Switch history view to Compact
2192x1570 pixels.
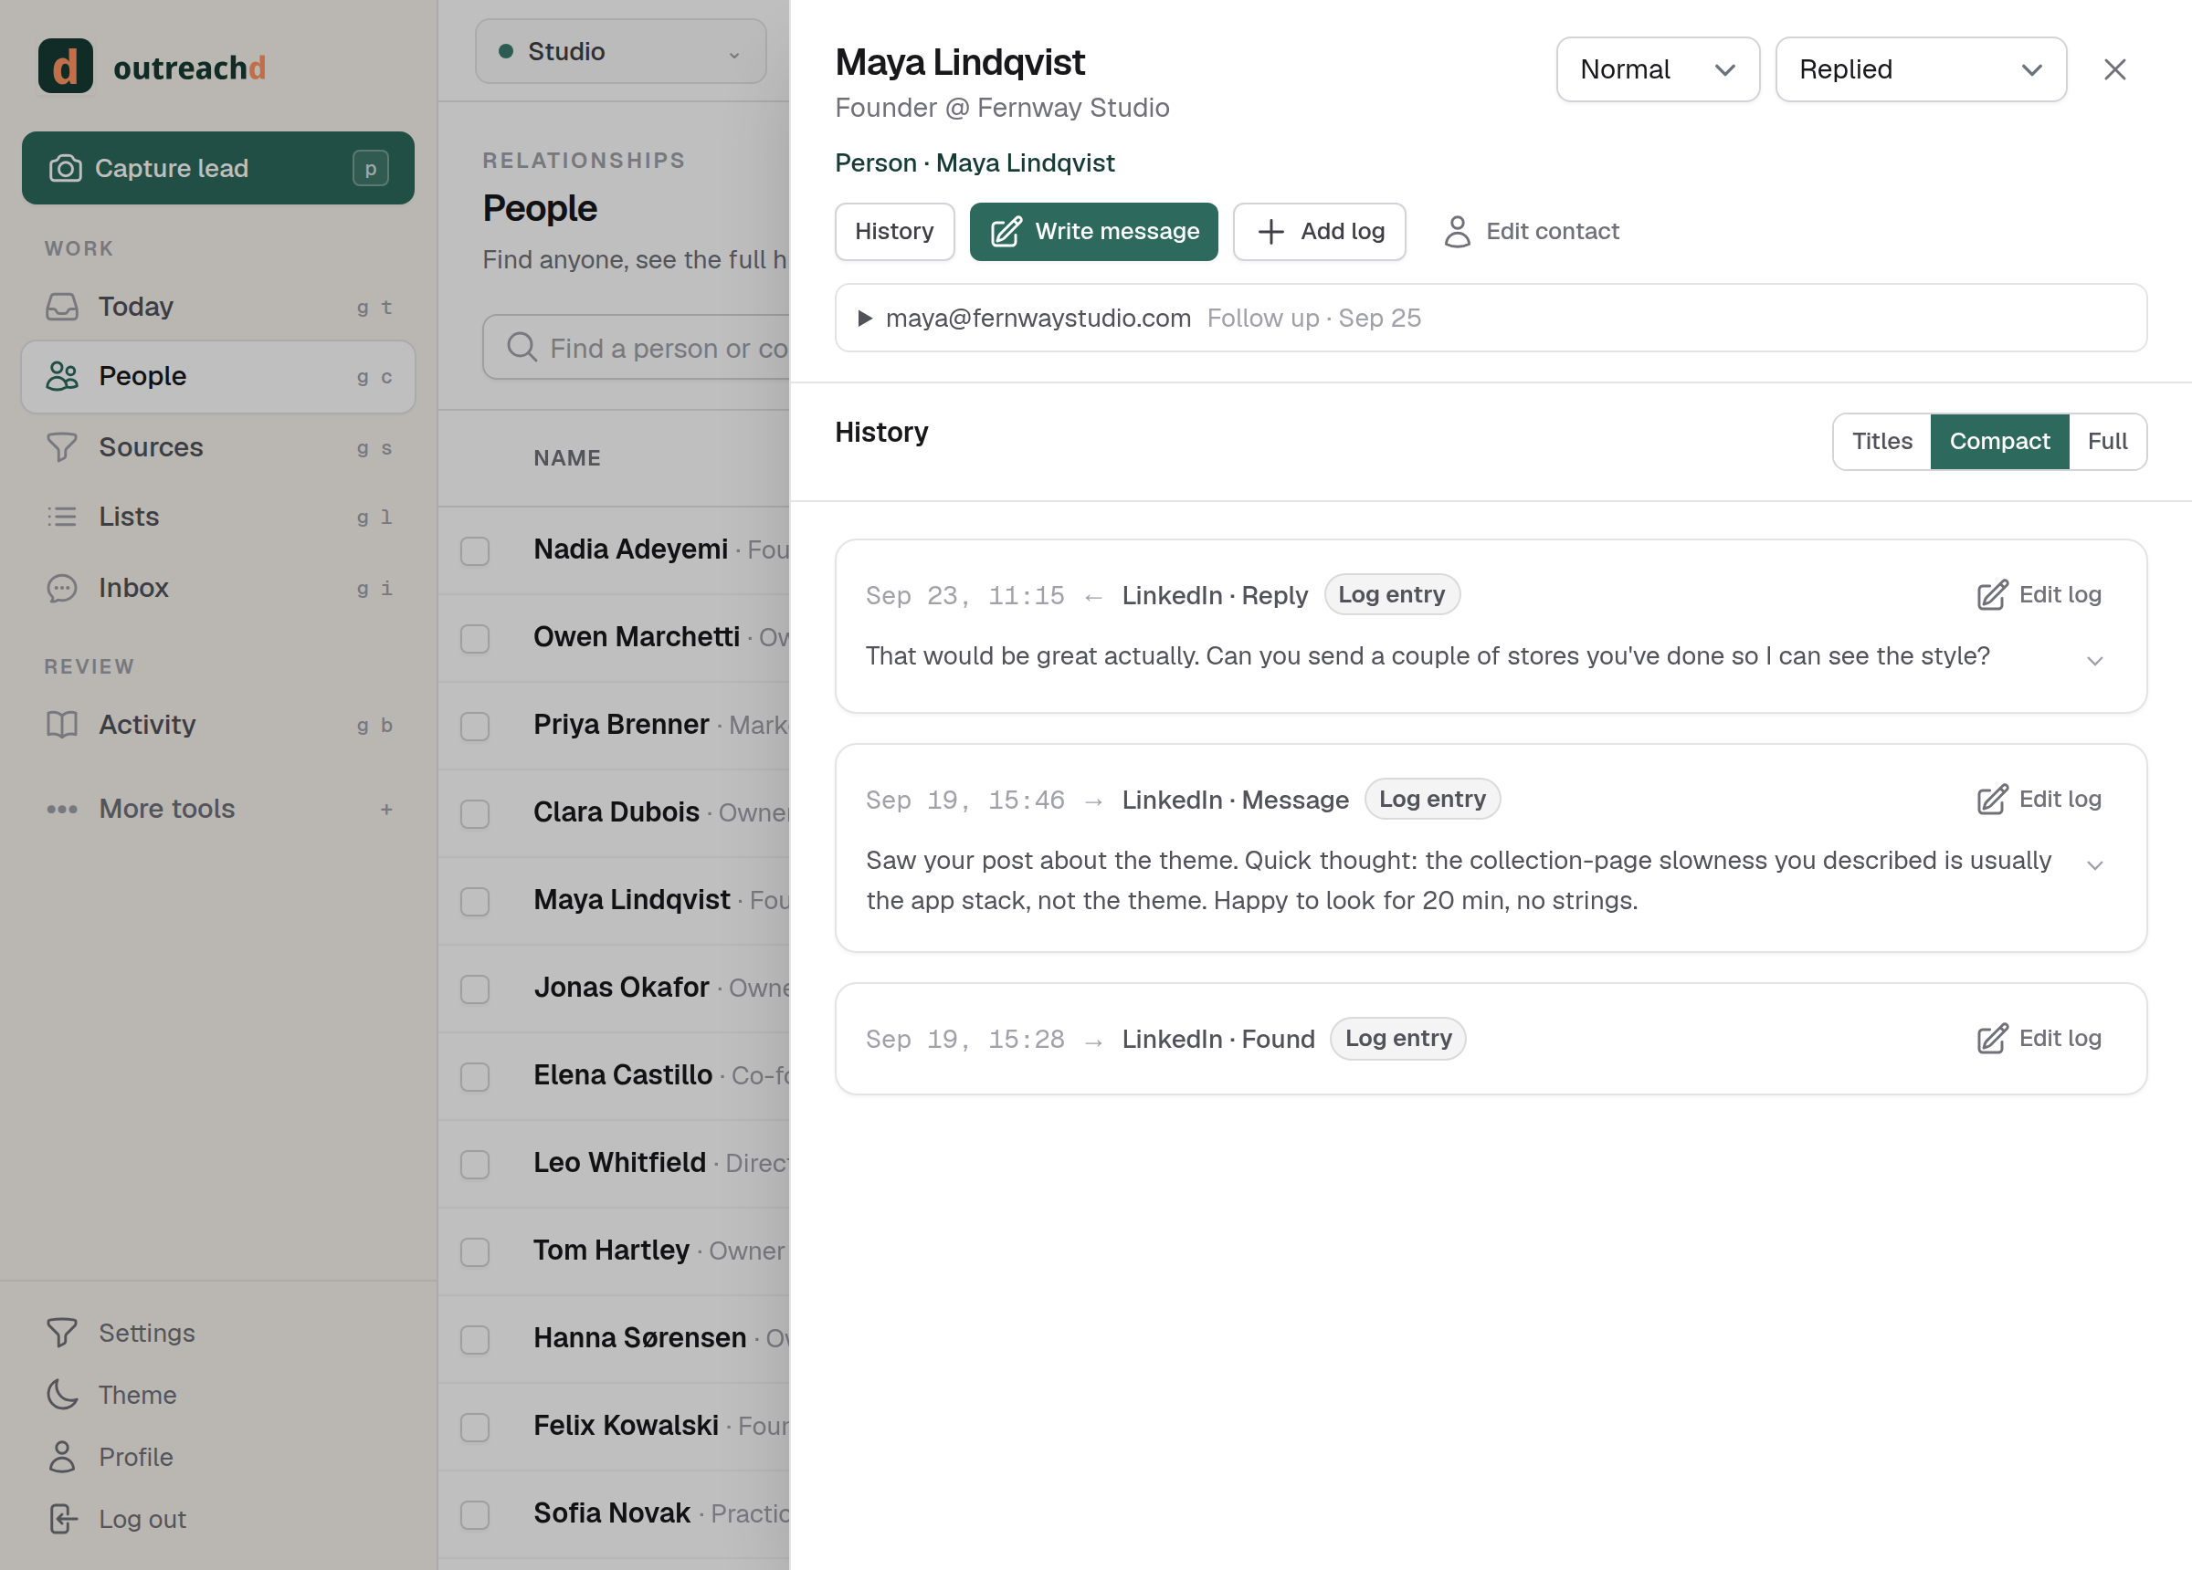[x=1998, y=442]
